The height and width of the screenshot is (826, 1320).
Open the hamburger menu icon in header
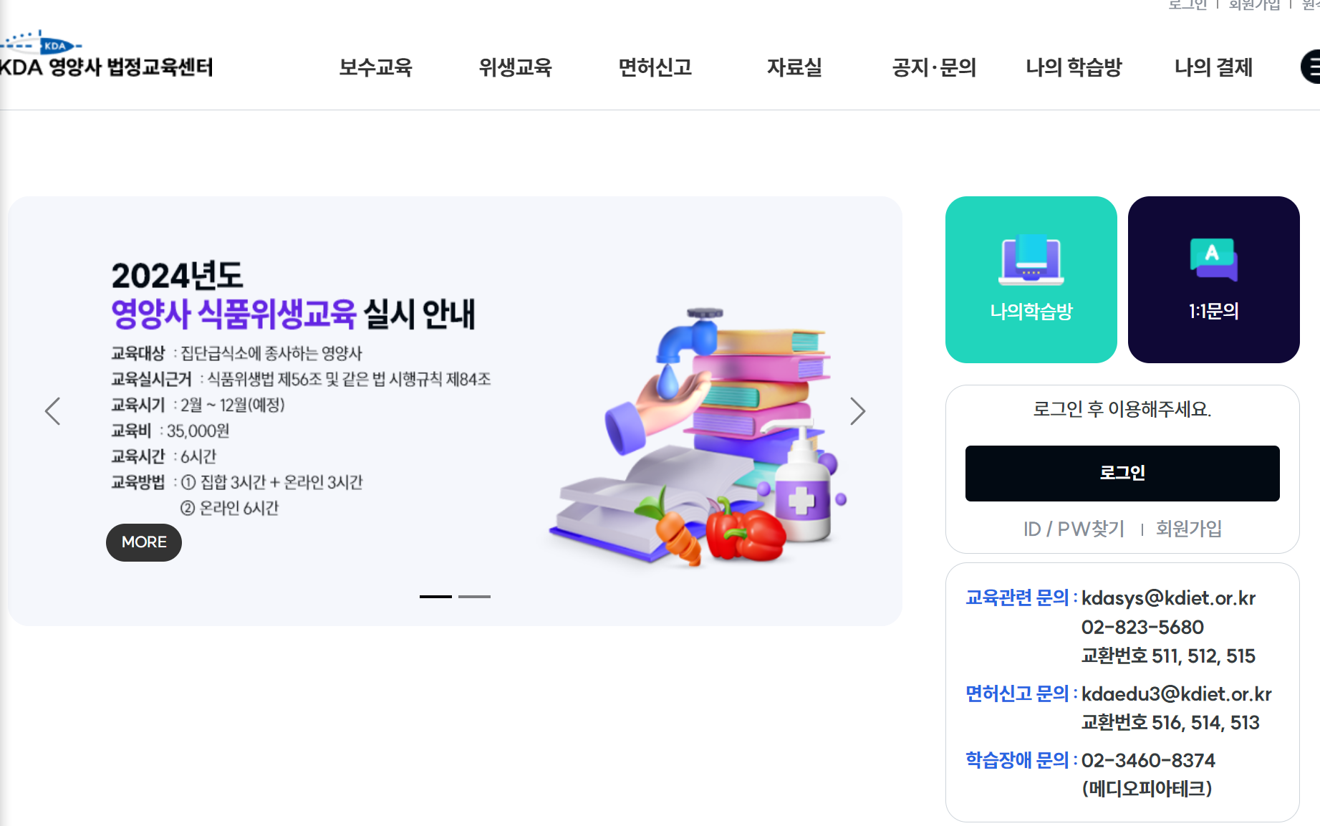(1311, 67)
